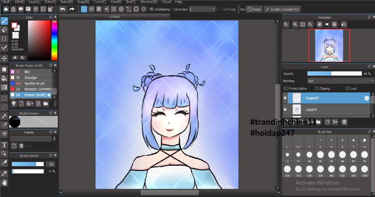Open the Correction dropdown
The width and height of the screenshot is (375, 197).
point(202,9)
